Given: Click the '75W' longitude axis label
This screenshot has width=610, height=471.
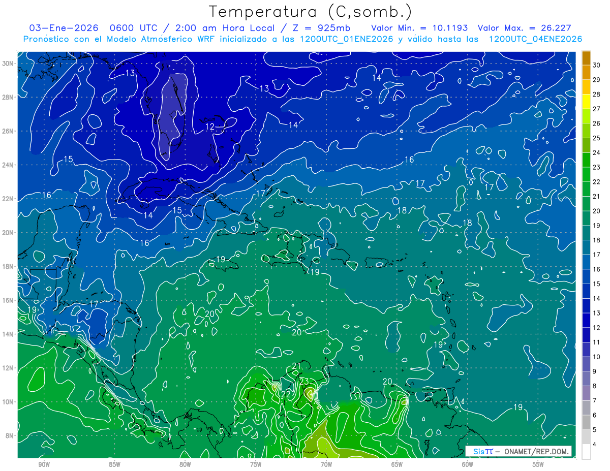Looking at the screenshot, I should (256, 465).
